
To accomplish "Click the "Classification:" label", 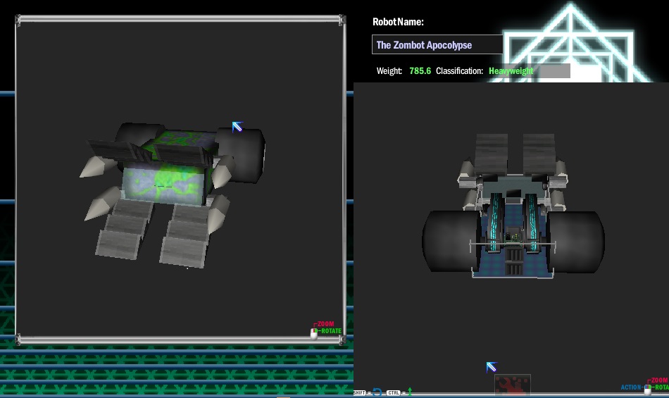I will 459,71.
